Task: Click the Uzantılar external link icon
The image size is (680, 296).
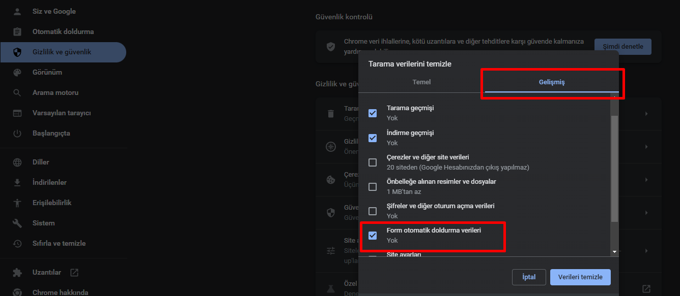Action: (x=74, y=272)
